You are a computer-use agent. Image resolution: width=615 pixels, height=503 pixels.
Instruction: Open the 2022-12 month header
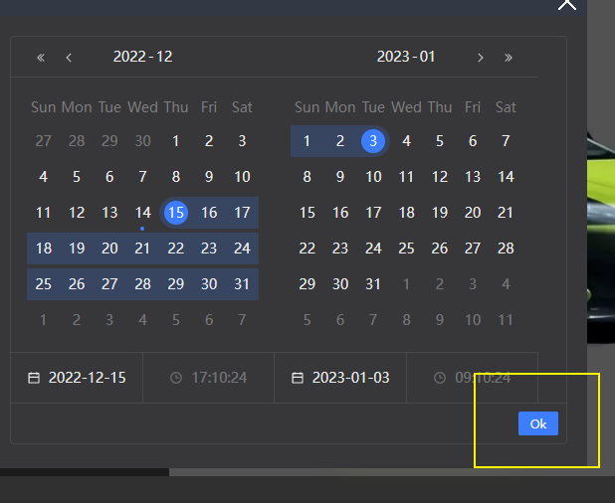click(x=142, y=57)
